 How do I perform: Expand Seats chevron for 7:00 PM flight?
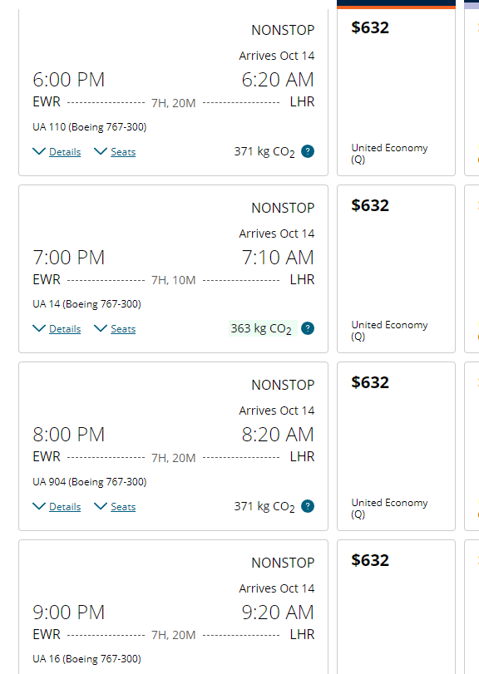click(101, 328)
